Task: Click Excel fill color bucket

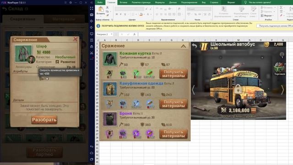Action: 141,14
